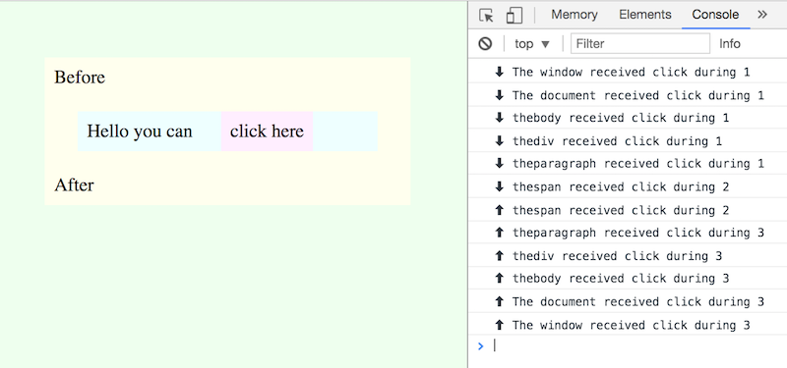The image size is (787, 368).
Task: Select log "The document received click during 1"
Action: click(x=628, y=94)
